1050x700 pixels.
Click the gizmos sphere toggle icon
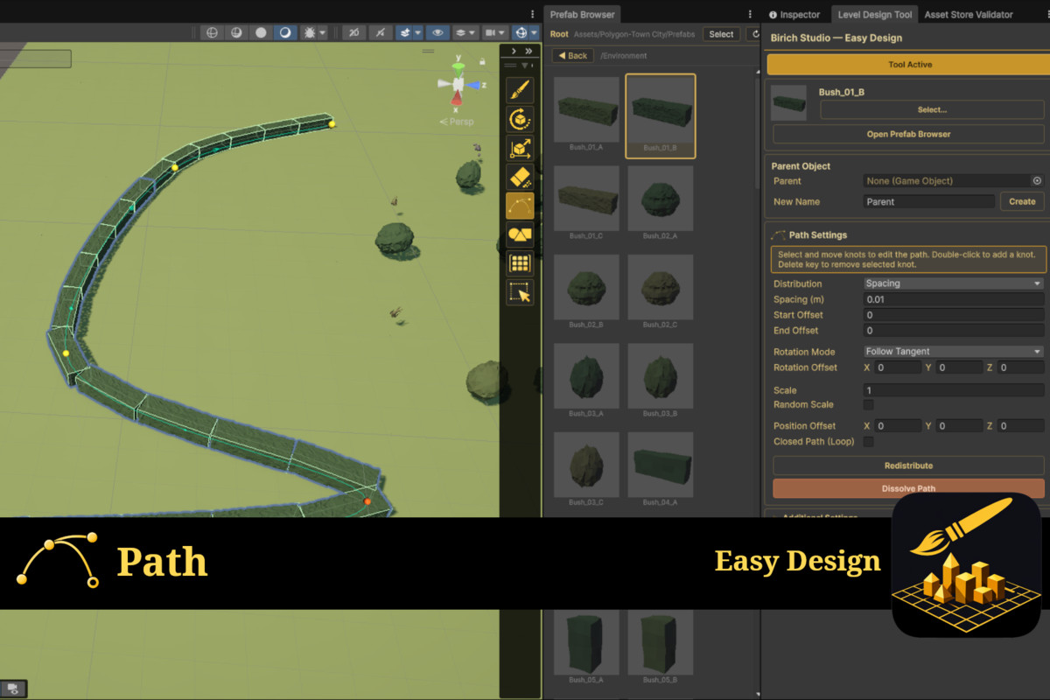point(521,32)
